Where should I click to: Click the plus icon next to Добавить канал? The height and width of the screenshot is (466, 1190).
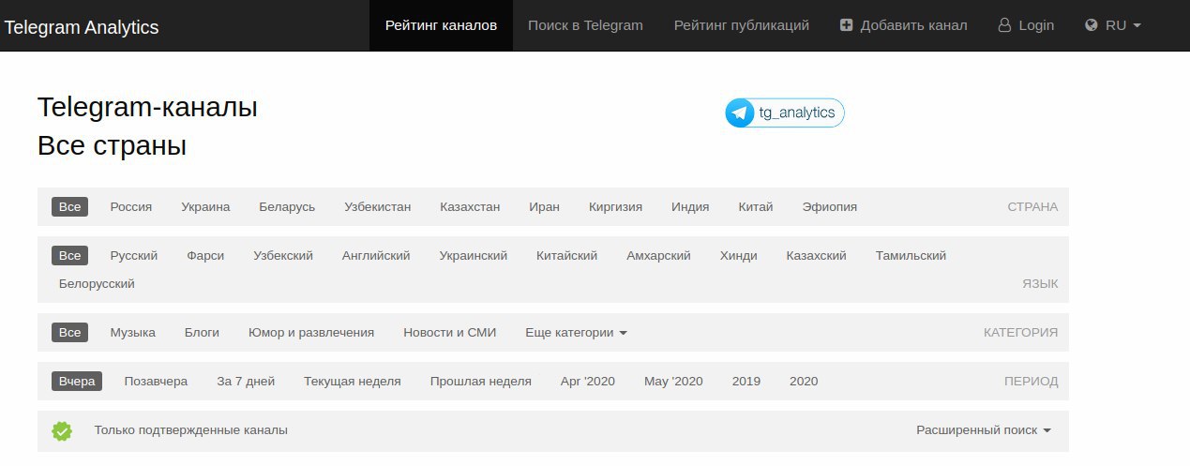click(846, 25)
